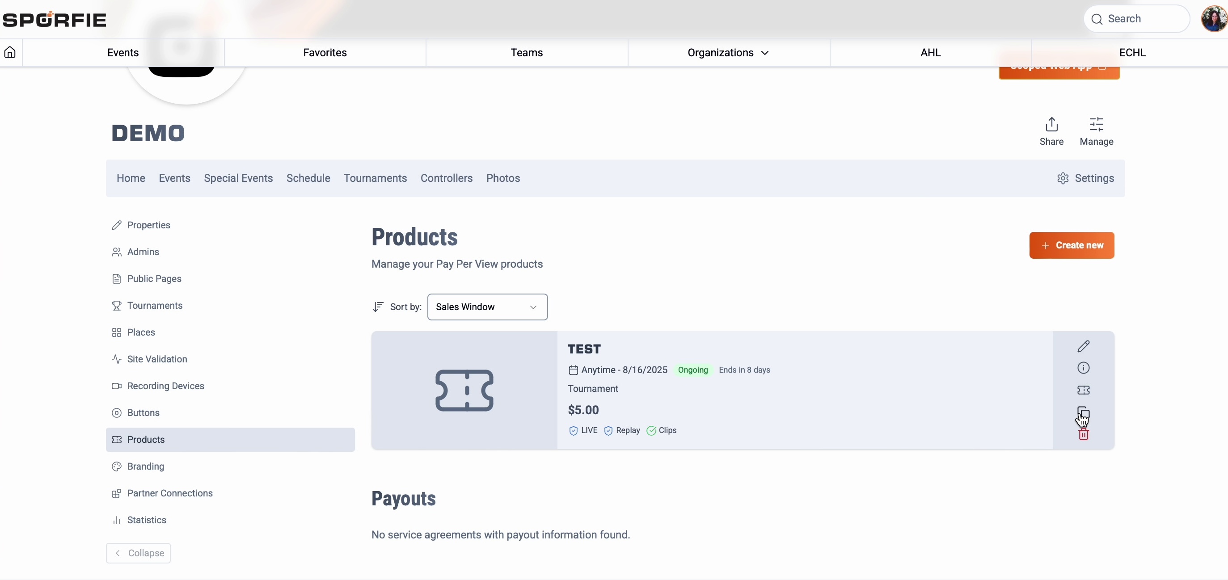Expand the Organizations menu
Viewport: 1228px width, 580px height.
[728, 52]
